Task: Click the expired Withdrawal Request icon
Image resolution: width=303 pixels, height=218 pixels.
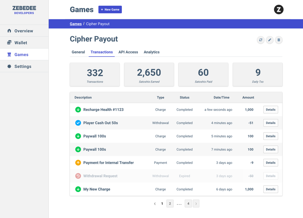Action: tap(78, 176)
